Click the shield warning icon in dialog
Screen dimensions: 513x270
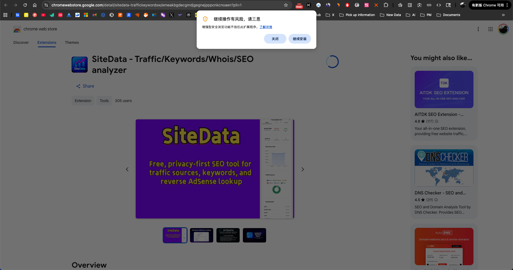click(205, 19)
